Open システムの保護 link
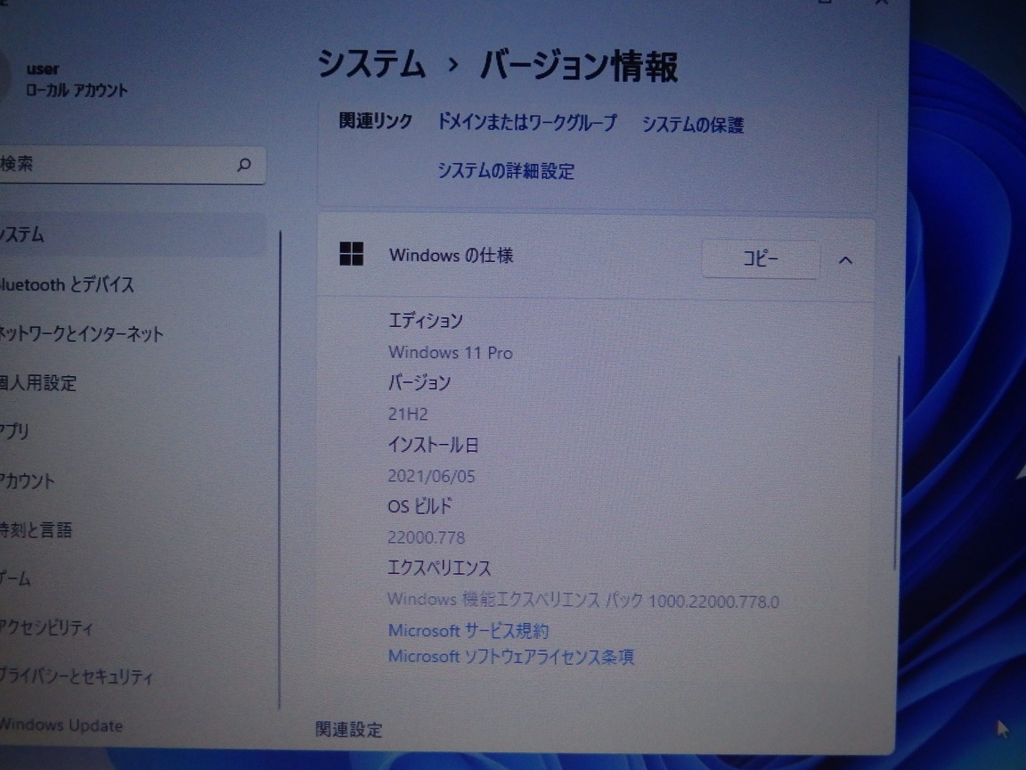The height and width of the screenshot is (770, 1026). click(x=693, y=125)
